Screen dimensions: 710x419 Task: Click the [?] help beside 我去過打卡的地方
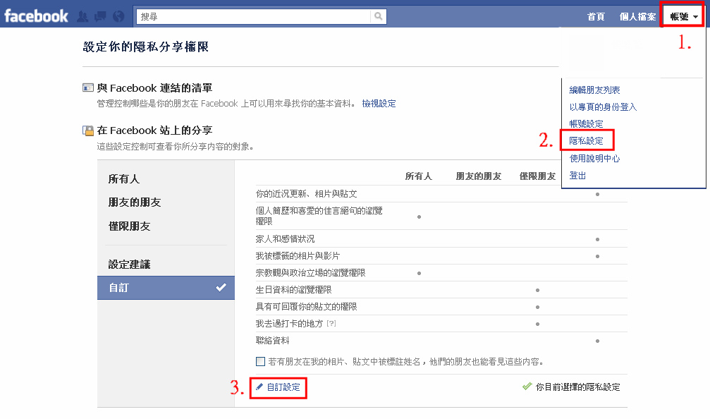331,324
